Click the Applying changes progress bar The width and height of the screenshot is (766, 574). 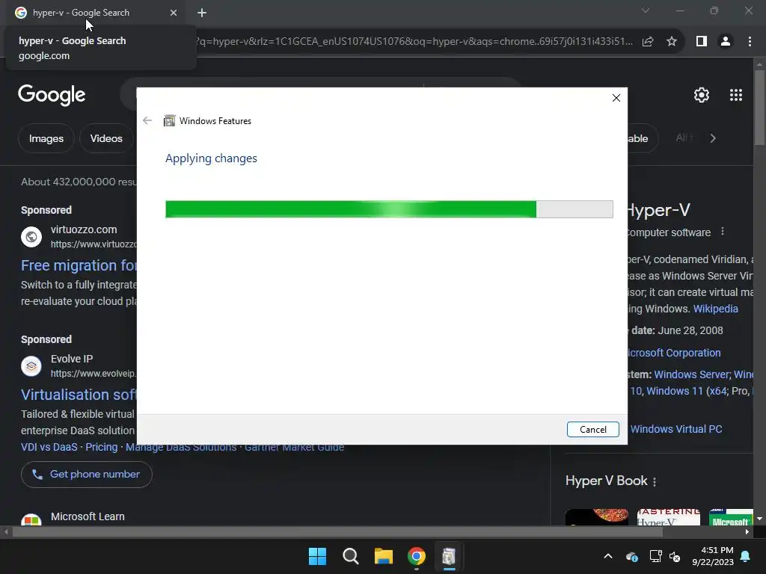389,209
